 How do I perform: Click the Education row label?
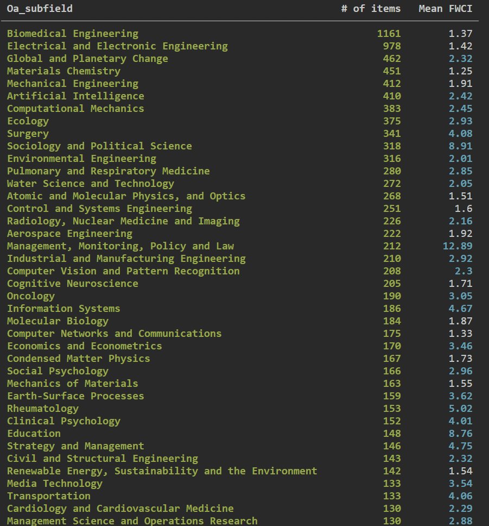pos(34,434)
